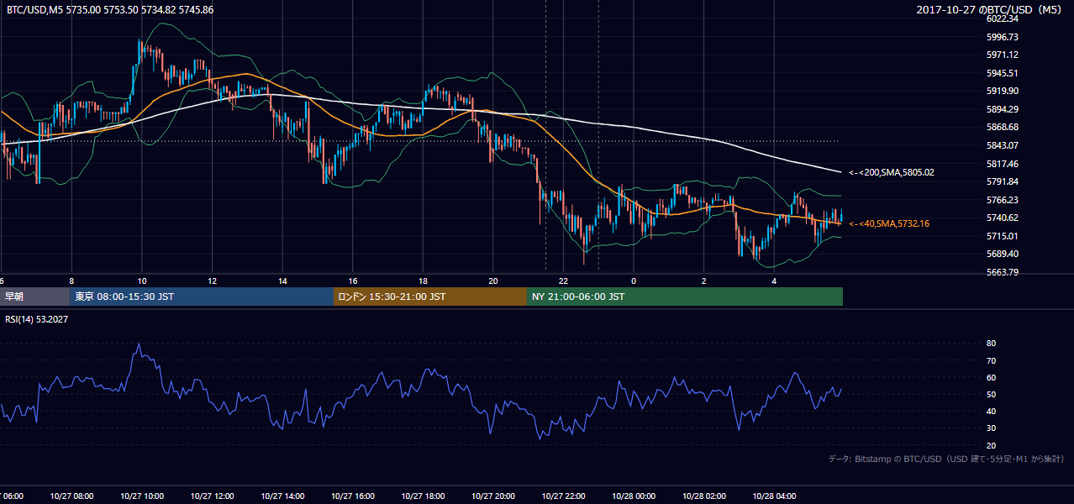
Task: Click RSI axis level 40
Action: pyautogui.click(x=992, y=411)
